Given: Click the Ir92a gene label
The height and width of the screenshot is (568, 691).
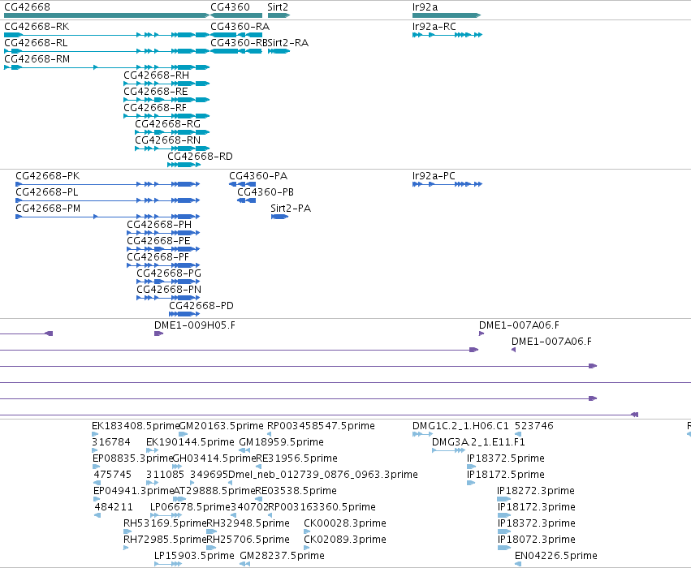Looking at the screenshot, I should click(425, 7).
